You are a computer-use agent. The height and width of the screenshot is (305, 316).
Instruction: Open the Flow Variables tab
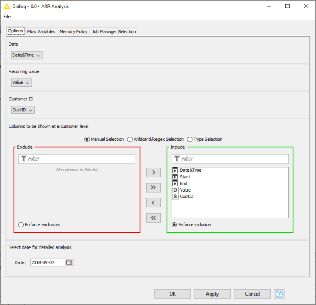(41, 32)
